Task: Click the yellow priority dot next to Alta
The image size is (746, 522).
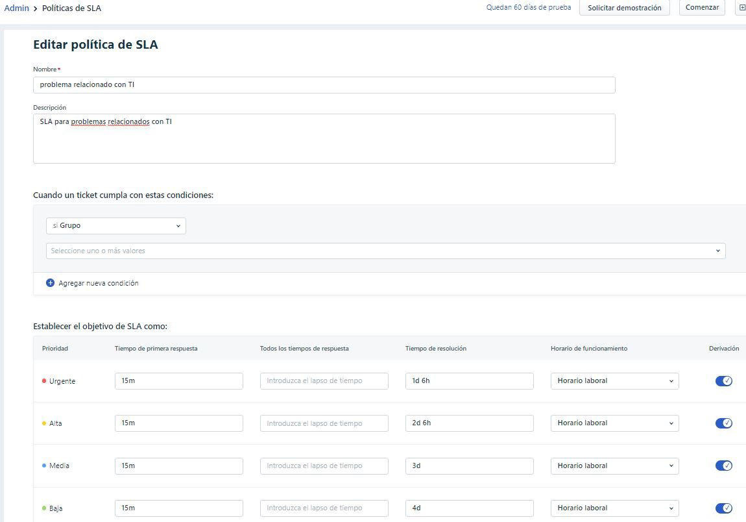Action: (x=45, y=423)
